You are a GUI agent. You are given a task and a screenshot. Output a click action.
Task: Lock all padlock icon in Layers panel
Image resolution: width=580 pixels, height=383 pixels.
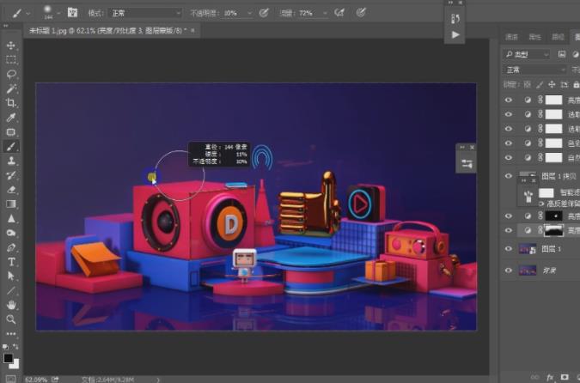click(x=577, y=85)
